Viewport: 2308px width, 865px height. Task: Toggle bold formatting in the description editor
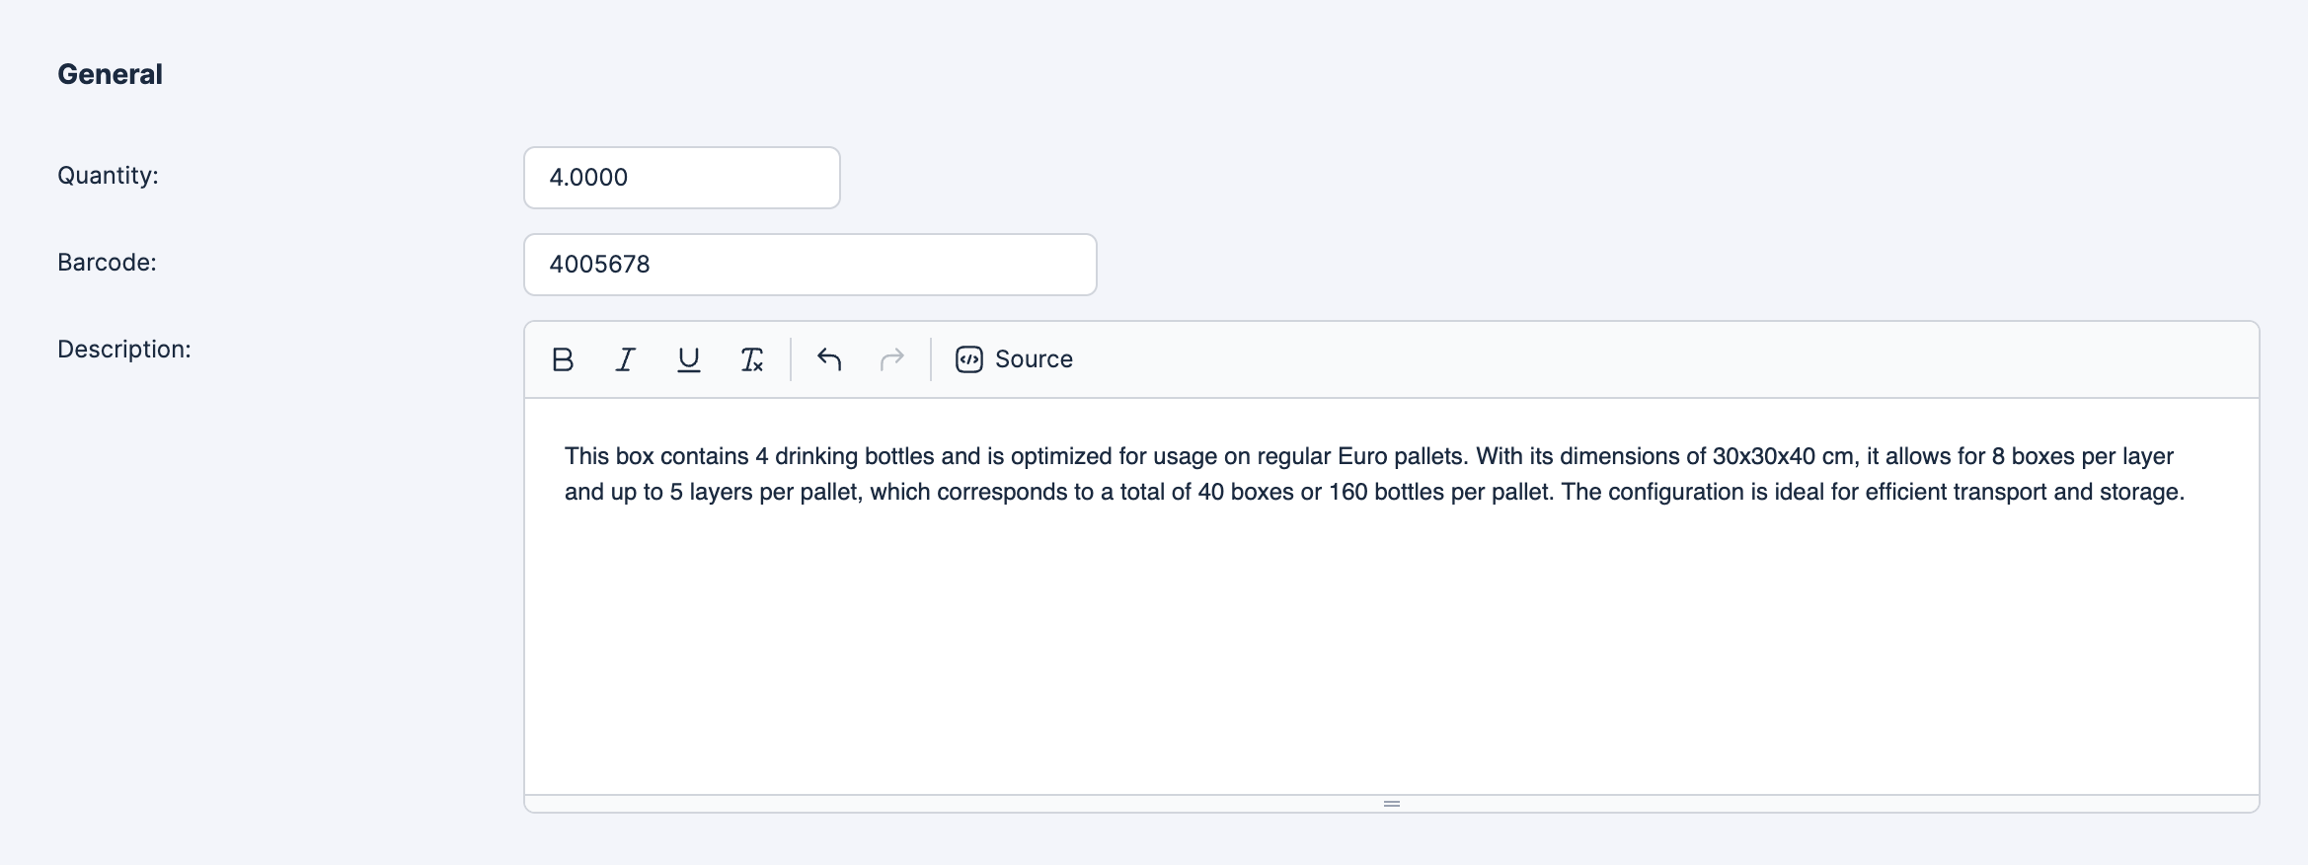tap(563, 359)
